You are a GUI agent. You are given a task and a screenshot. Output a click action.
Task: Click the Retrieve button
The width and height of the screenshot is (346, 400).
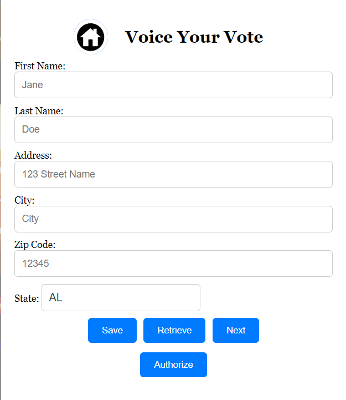174,330
